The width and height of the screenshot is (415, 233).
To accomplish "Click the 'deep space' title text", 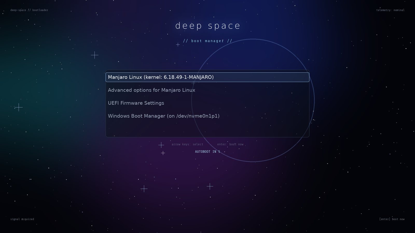I will point(208,26).
